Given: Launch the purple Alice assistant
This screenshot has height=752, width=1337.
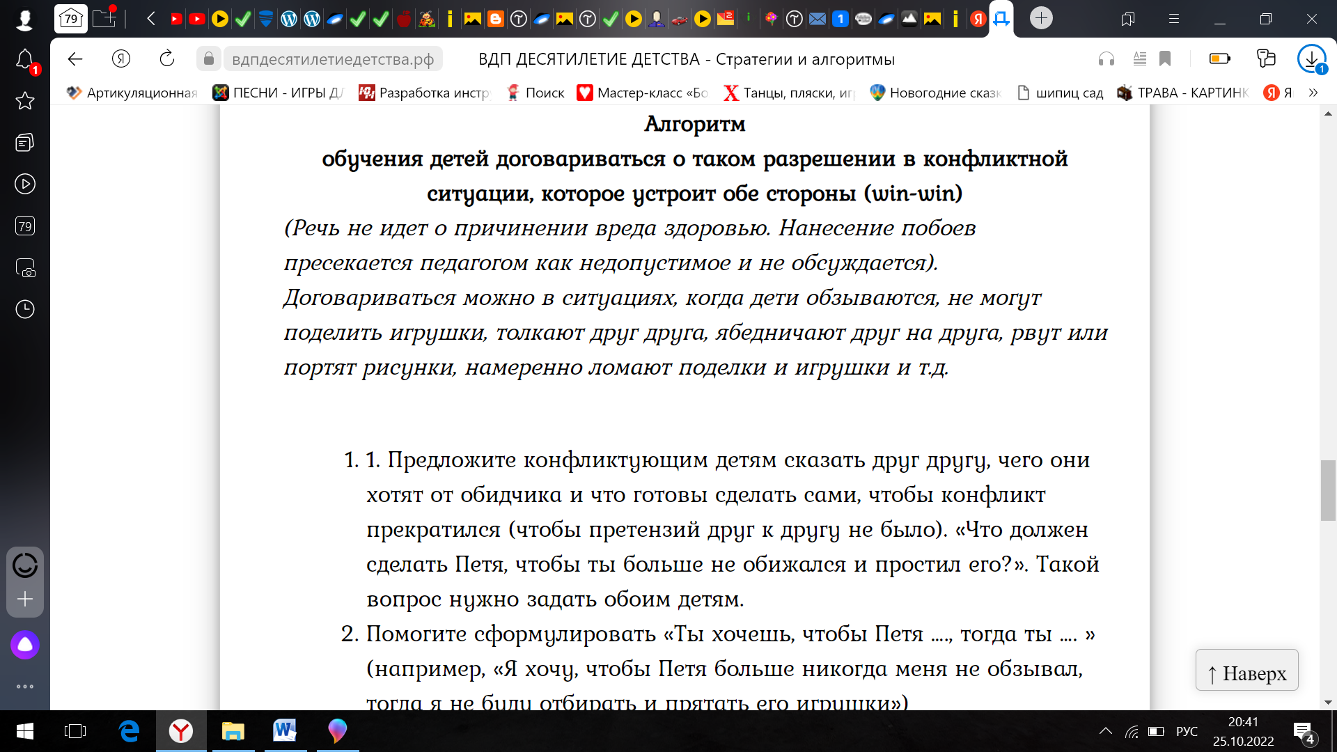Looking at the screenshot, I should coord(25,645).
